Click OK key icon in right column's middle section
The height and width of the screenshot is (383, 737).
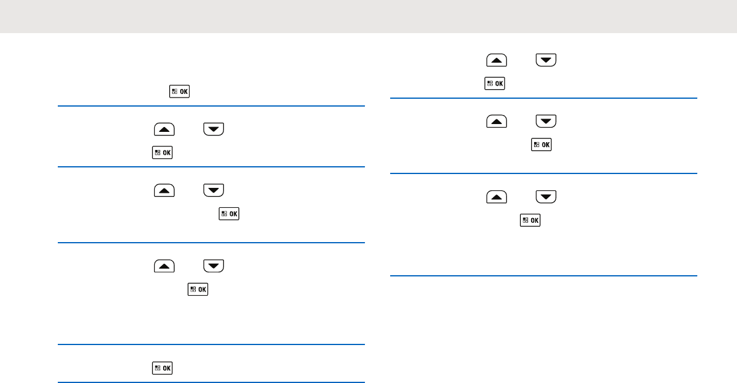542,145
